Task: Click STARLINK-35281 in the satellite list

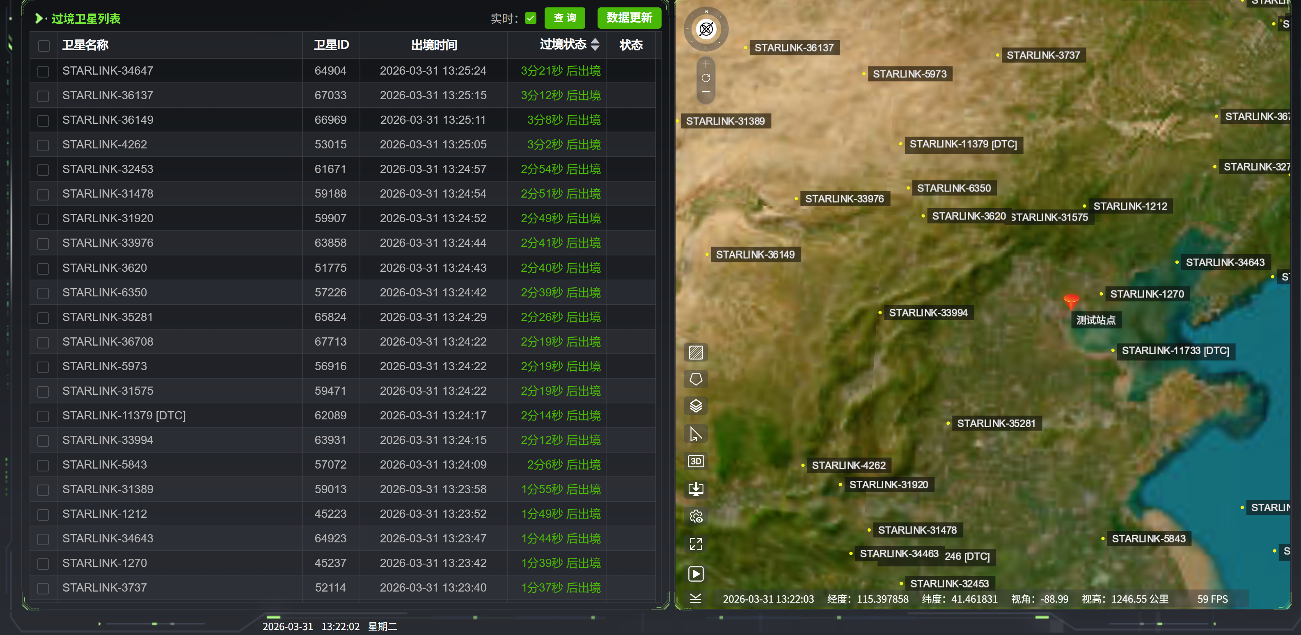Action: [108, 317]
